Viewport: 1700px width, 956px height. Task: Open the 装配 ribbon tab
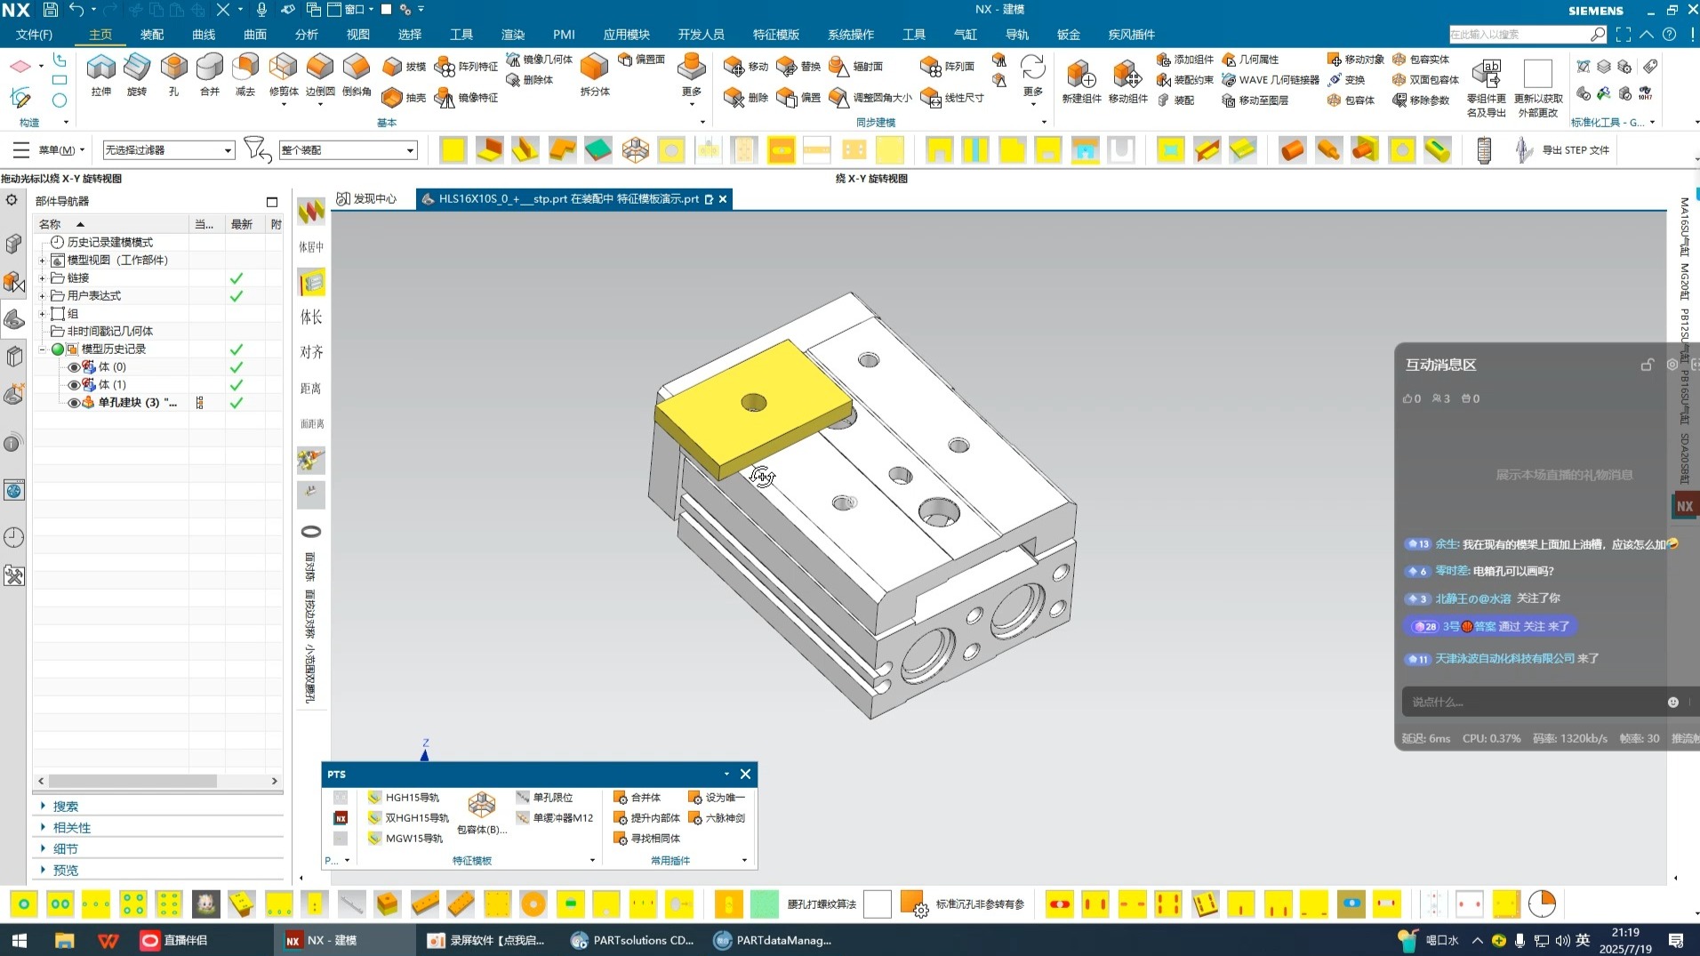pyautogui.click(x=152, y=35)
